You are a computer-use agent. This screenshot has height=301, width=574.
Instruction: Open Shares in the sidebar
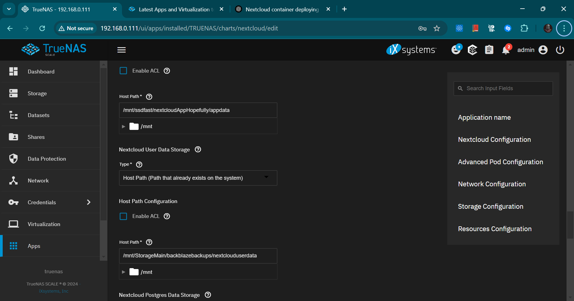(50, 137)
